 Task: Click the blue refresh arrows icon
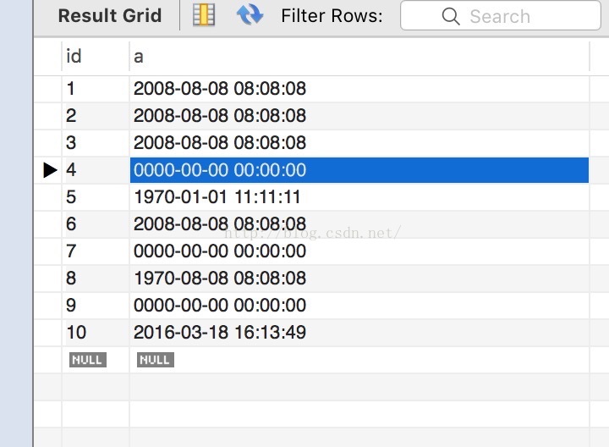point(250,14)
